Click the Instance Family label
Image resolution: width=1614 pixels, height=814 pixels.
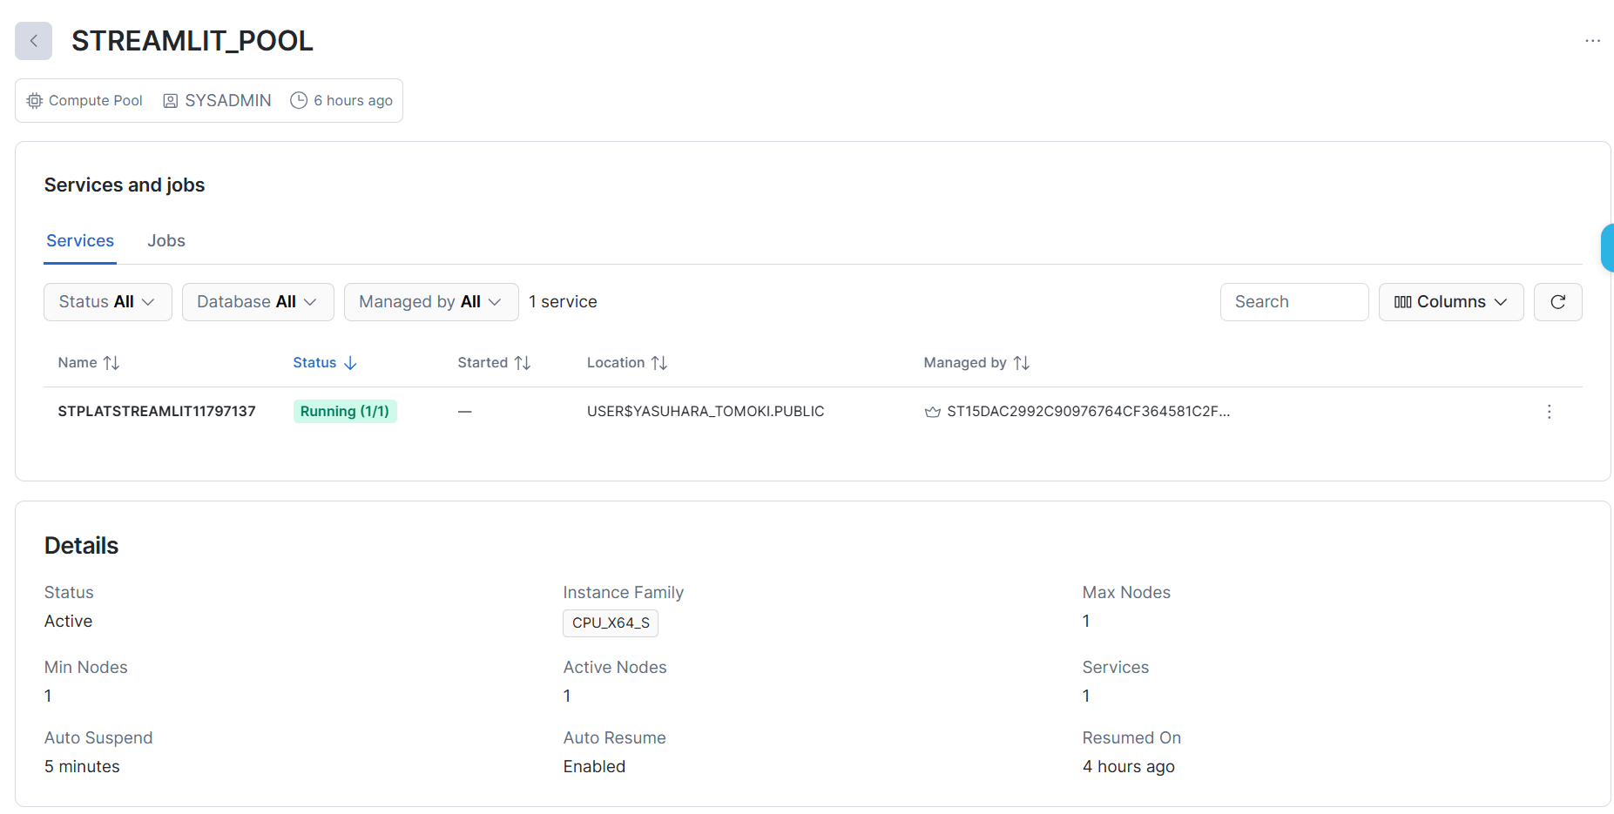624,593
